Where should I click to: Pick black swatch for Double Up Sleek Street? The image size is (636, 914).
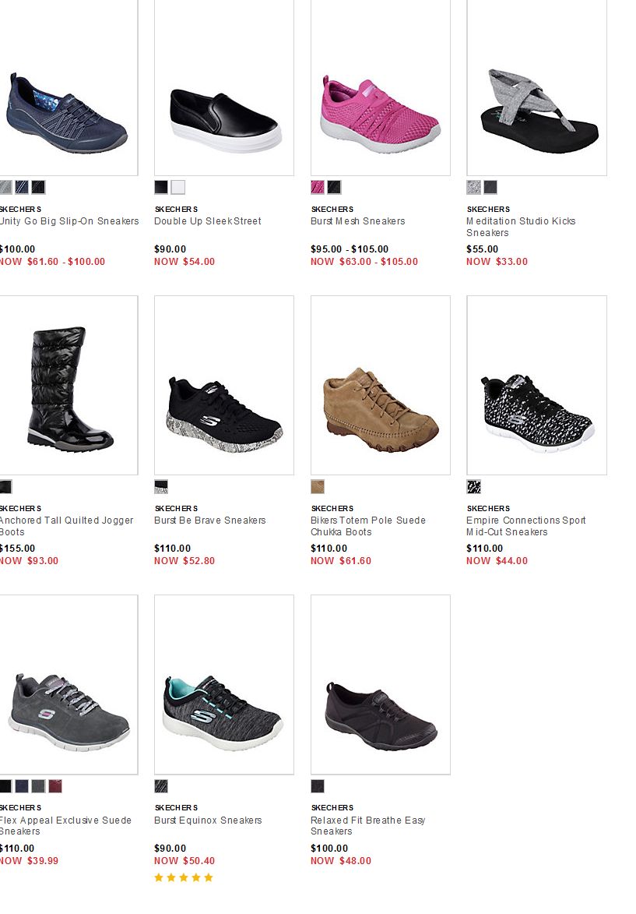point(161,187)
